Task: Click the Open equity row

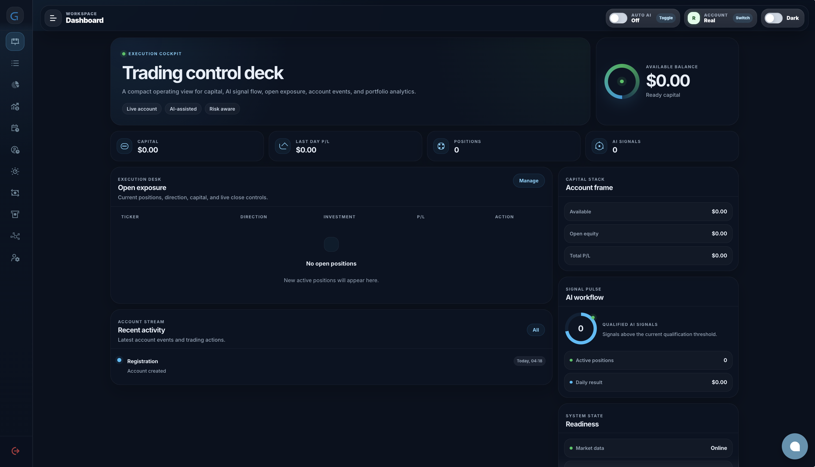Action: click(x=648, y=234)
